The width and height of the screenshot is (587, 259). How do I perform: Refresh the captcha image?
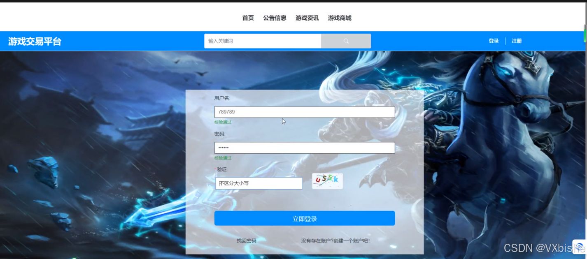tap(327, 181)
